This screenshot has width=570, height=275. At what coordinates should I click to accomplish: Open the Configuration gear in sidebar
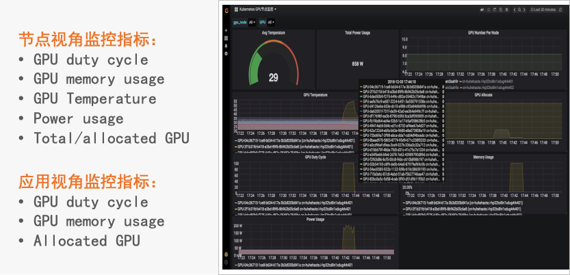(x=226, y=53)
